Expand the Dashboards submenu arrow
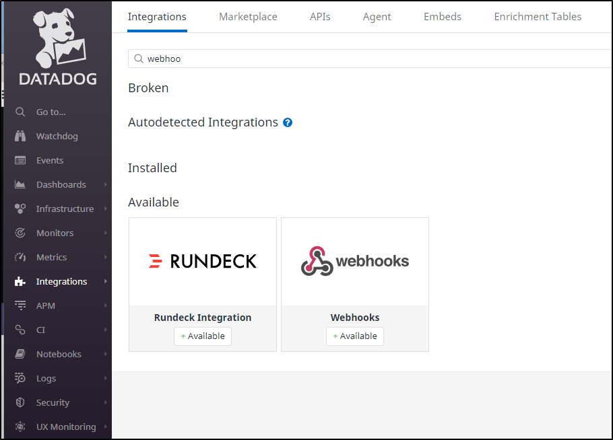This screenshot has width=613, height=440. 106,184
